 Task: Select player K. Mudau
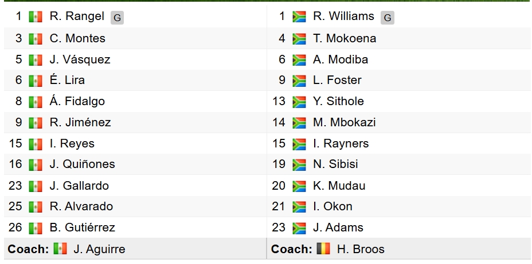click(x=339, y=186)
